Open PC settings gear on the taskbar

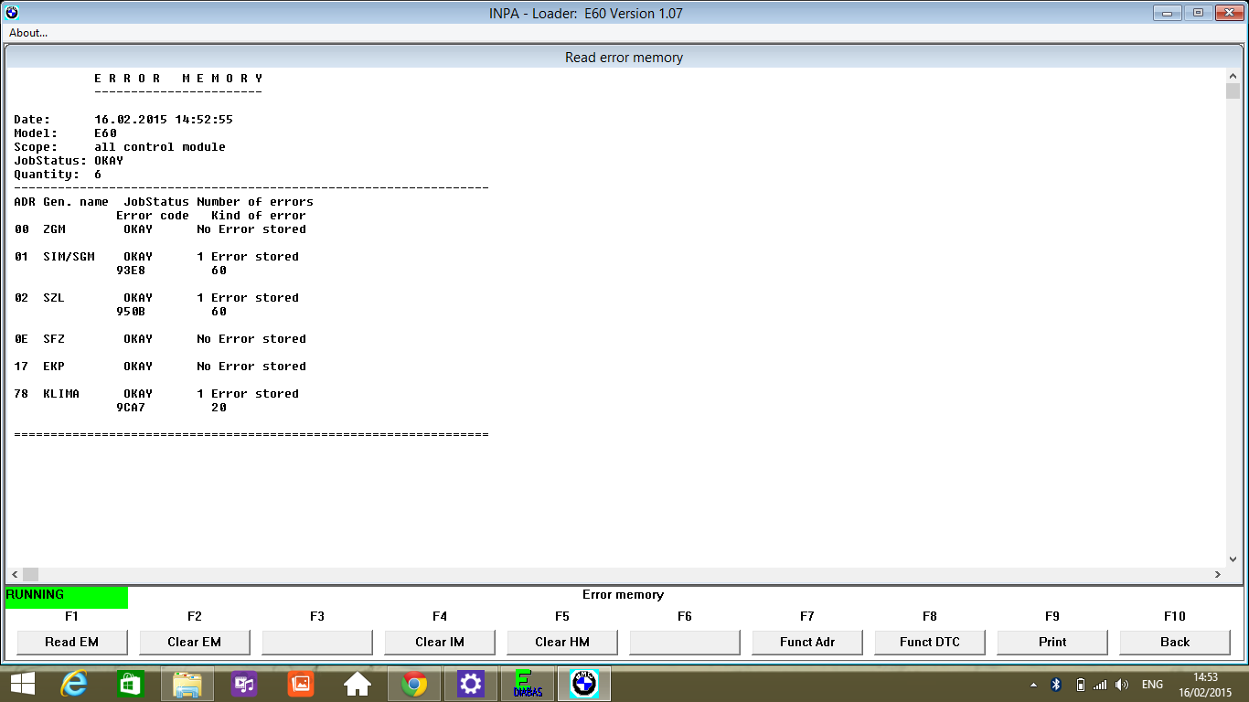(x=471, y=684)
